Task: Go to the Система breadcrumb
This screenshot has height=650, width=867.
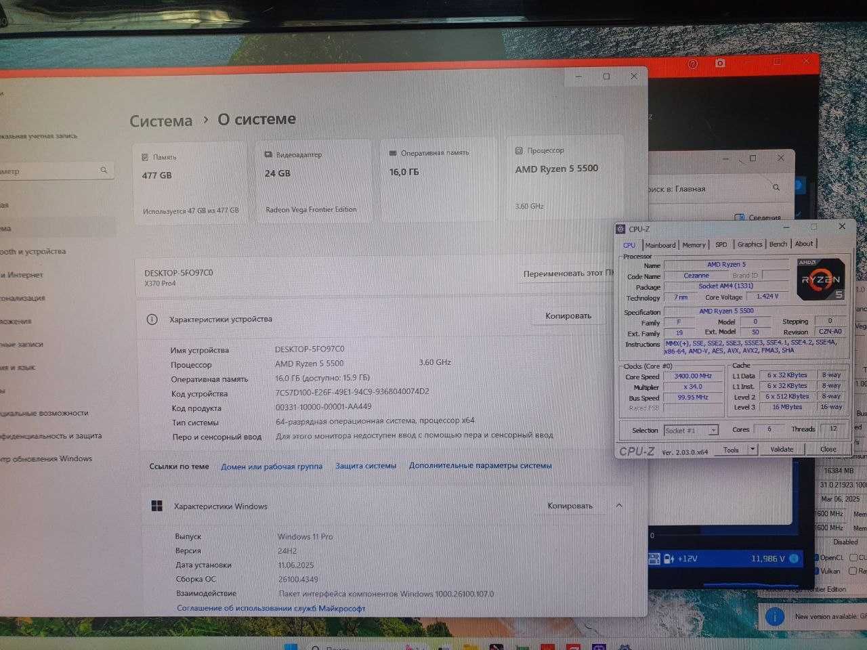Action: tap(161, 121)
